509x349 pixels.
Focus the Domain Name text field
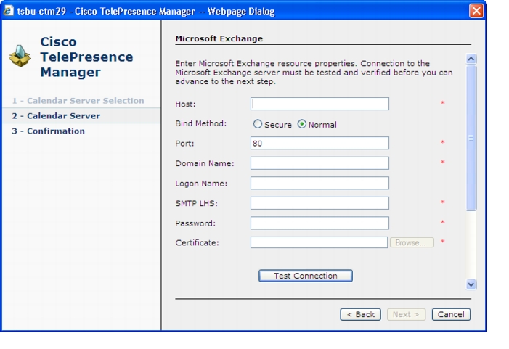tap(319, 163)
